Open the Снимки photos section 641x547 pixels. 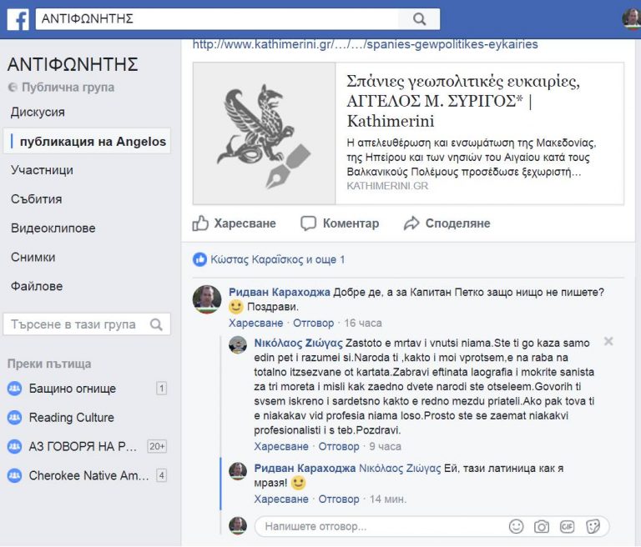coord(33,258)
